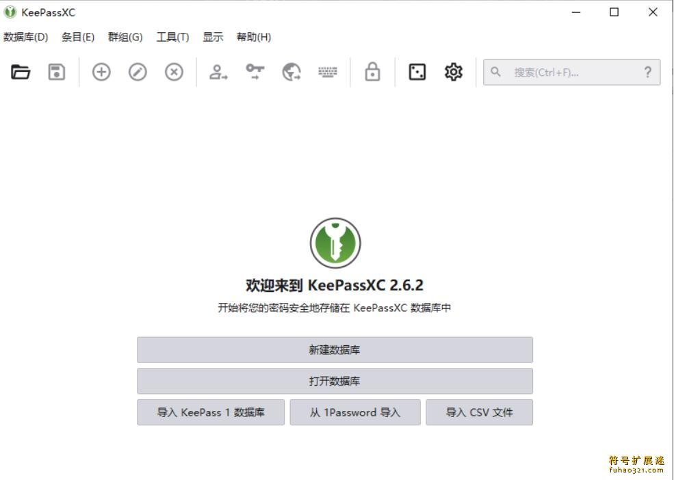Click 导入 CSV 文件 button
The image size is (674, 480).
tap(479, 412)
